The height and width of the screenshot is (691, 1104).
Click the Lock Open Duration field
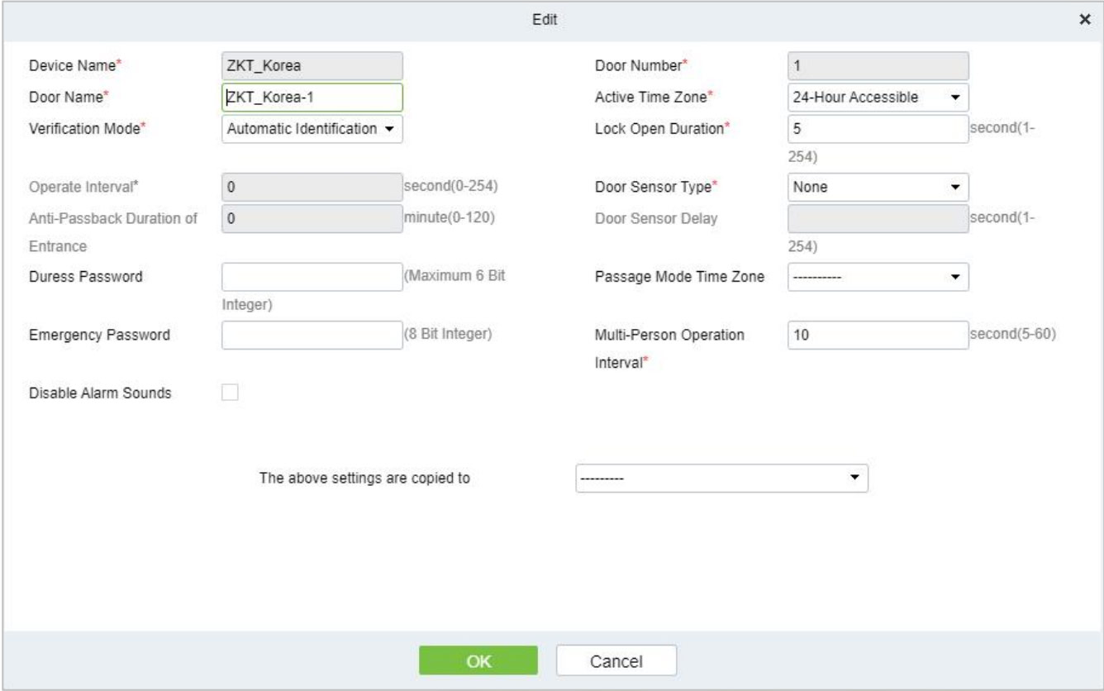click(878, 128)
